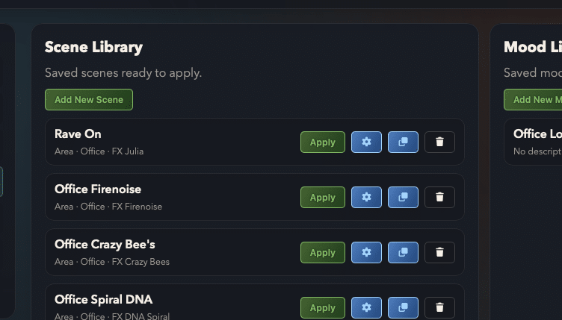Image resolution: width=562 pixels, height=320 pixels.
Task: Apply the Office Firenoise scene
Action: pos(323,197)
